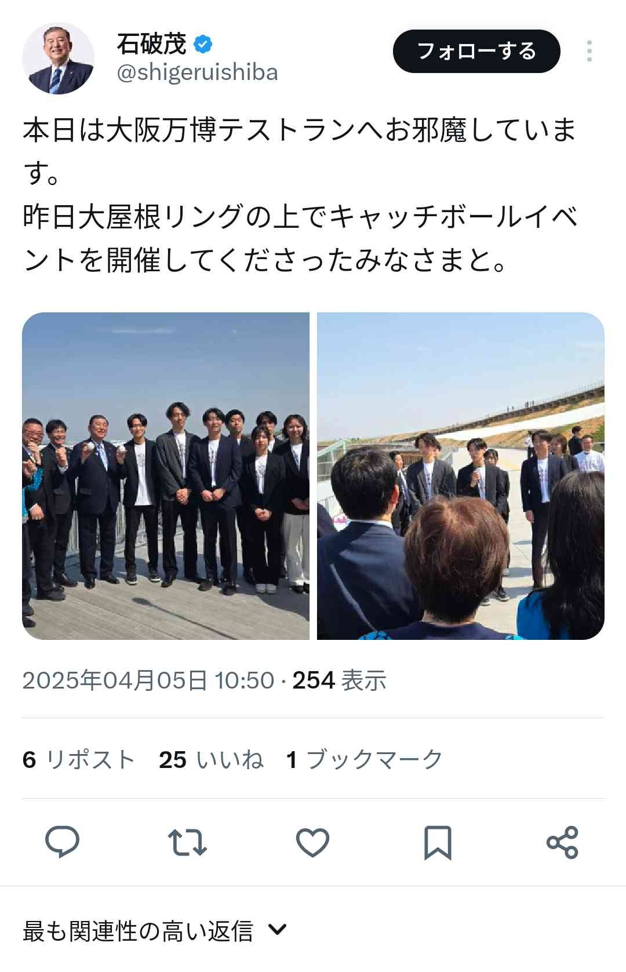Open right event photo thumbnail
626x972 pixels.
point(461,476)
